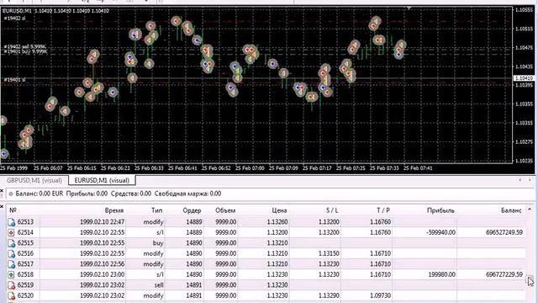The height and width of the screenshot is (303, 538).
Task: Click the S / L column header
Action: (x=332, y=210)
